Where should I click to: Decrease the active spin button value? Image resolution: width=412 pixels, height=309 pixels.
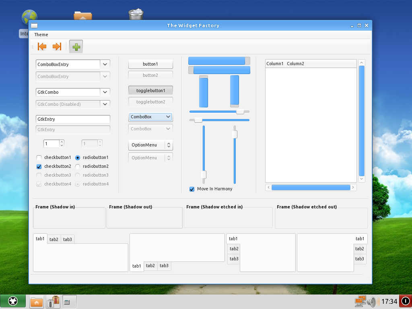[x=62, y=145]
